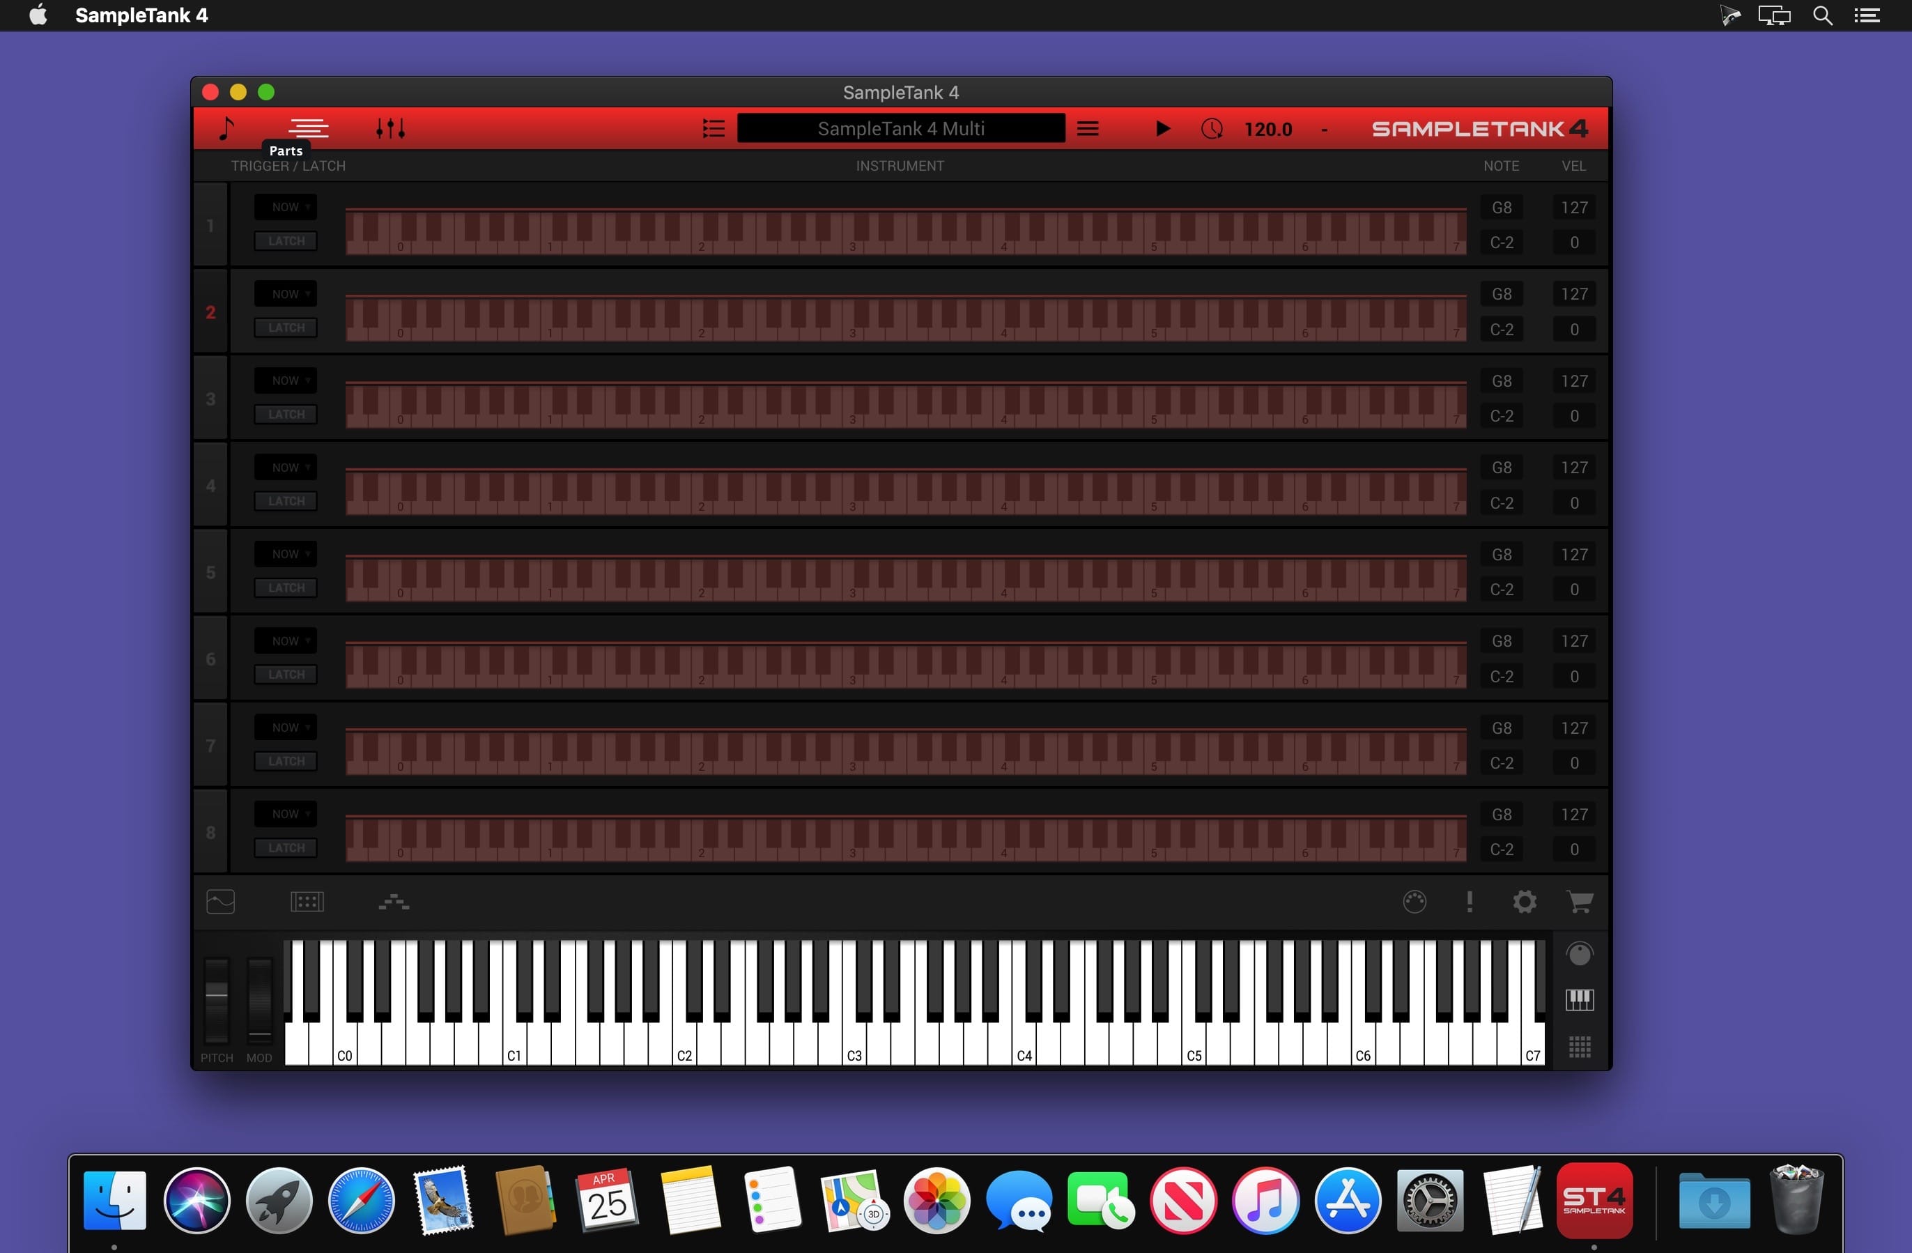1912x1253 pixels.
Task: Toggle LATCH for part 7
Action: 286,761
